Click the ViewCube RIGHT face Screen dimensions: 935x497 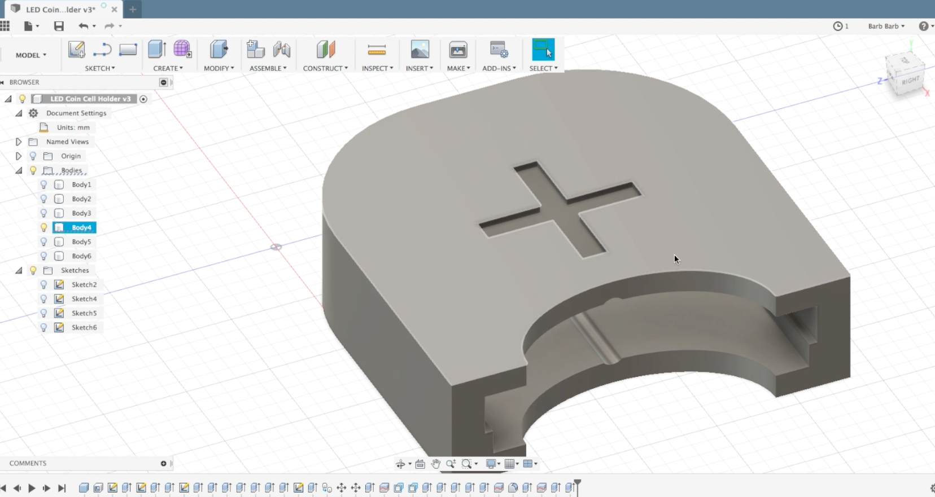[x=910, y=81]
